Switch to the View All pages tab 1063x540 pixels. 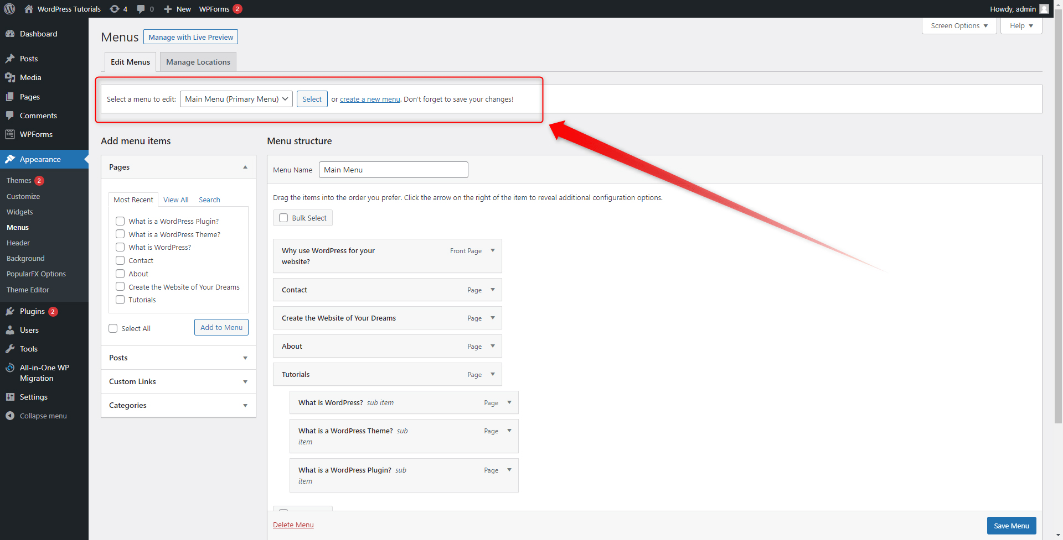tap(176, 200)
